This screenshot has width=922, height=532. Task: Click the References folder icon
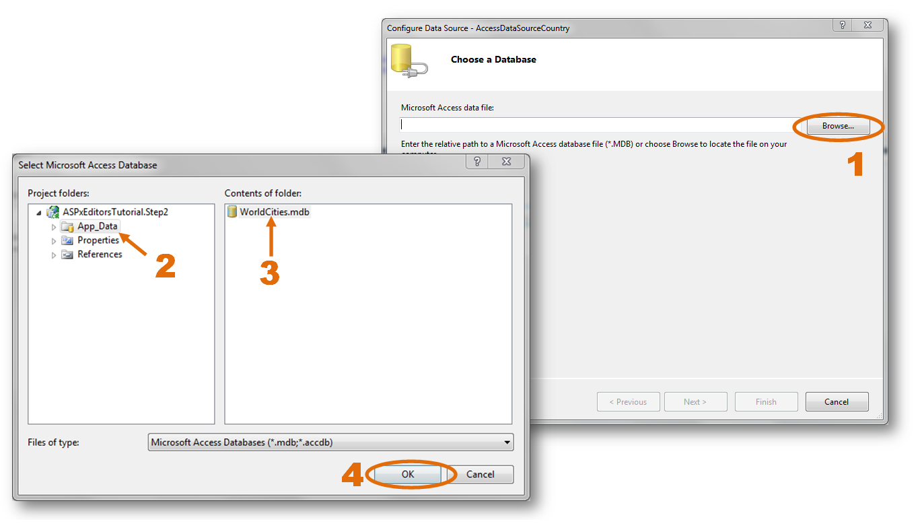pyautogui.click(x=67, y=255)
